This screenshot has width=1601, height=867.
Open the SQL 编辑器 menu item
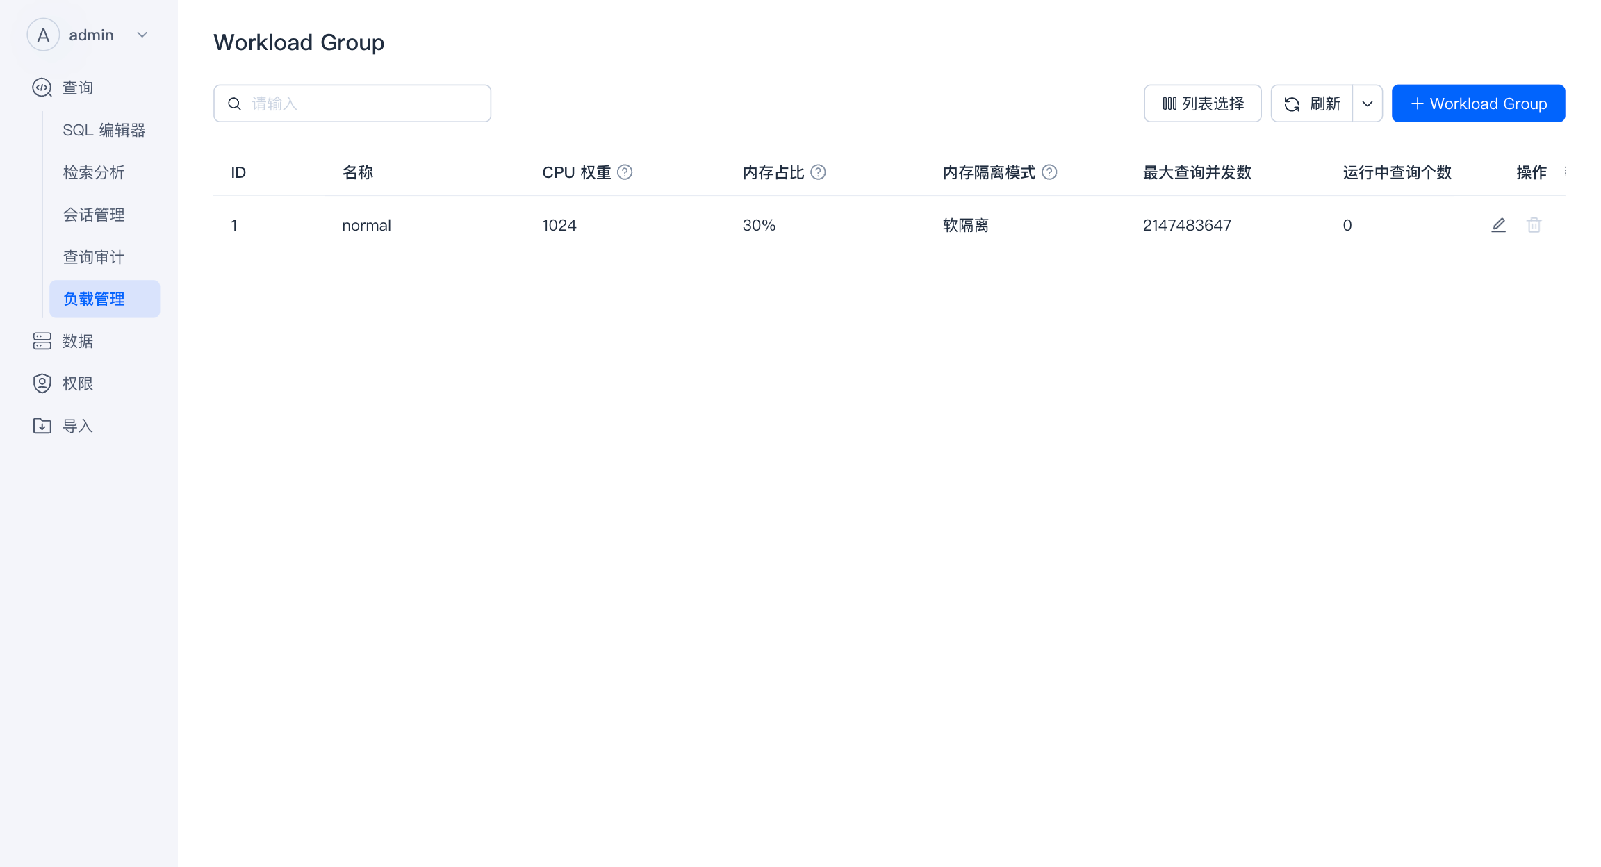(104, 130)
